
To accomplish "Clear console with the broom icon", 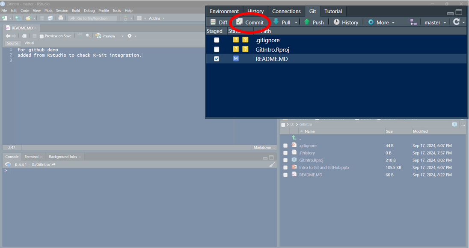I will click(272, 164).
